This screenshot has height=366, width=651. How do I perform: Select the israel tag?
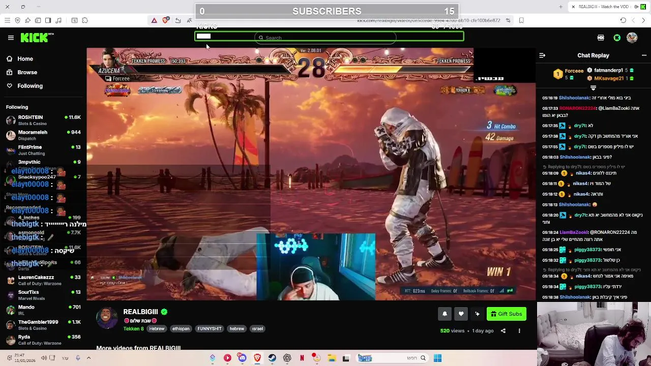pos(257,328)
